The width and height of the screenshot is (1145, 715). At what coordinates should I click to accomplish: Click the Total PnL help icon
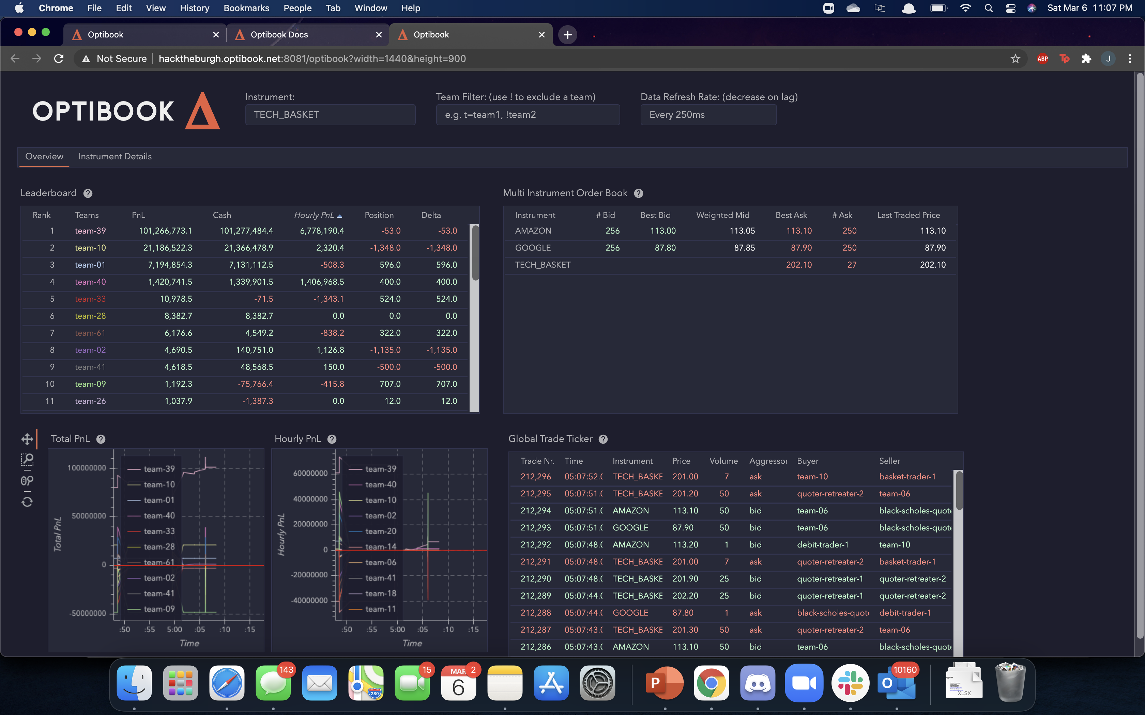click(101, 439)
